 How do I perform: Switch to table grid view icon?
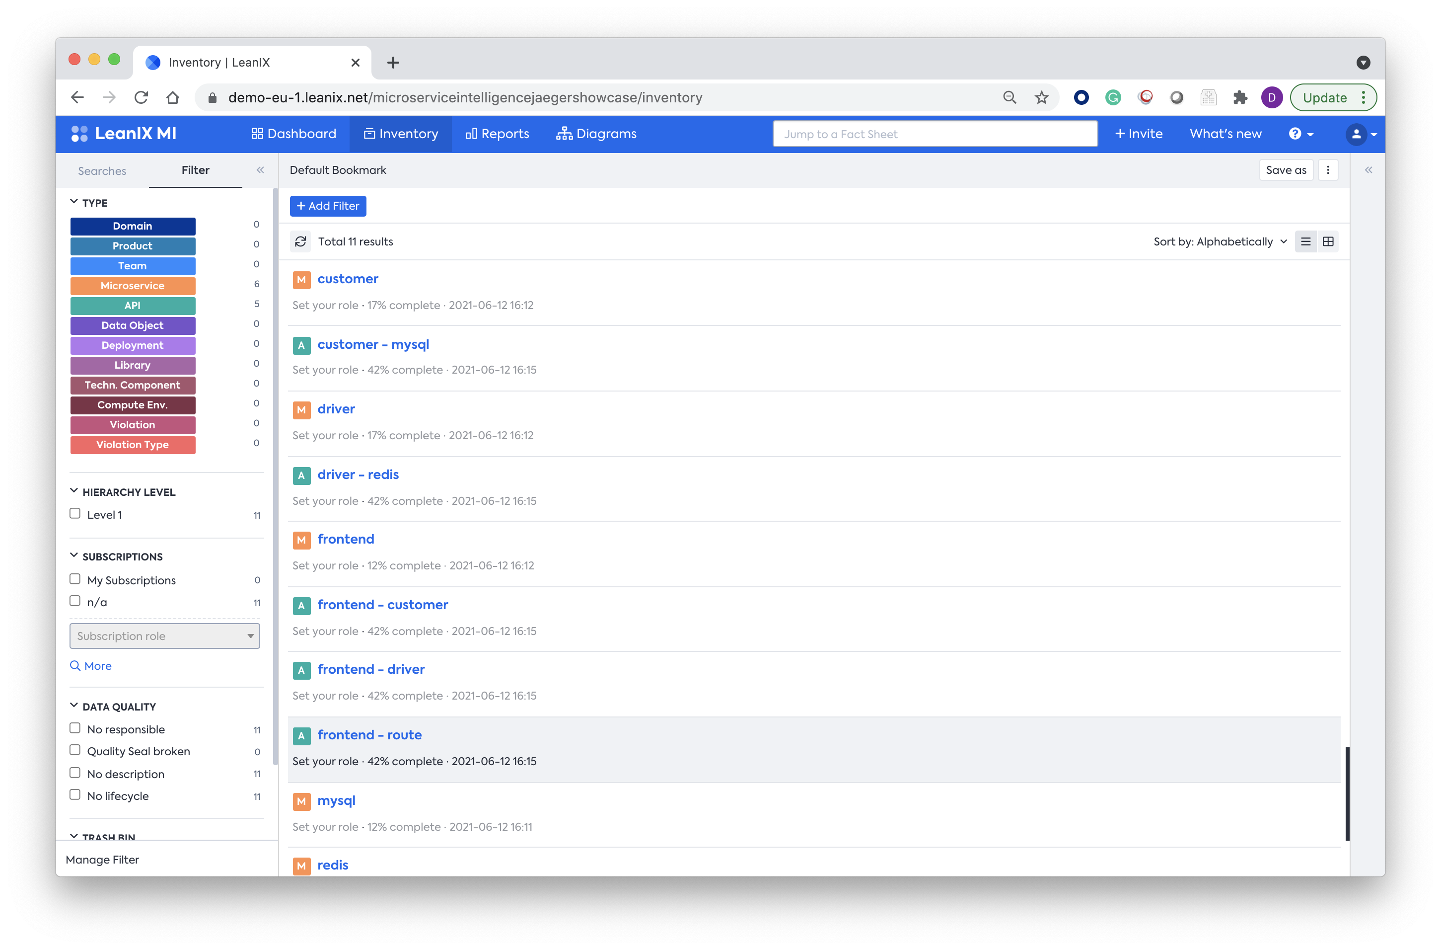pyautogui.click(x=1328, y=242)
